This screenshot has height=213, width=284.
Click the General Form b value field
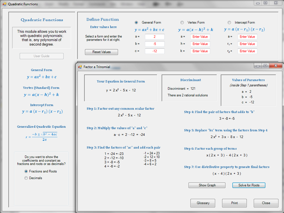155,44
